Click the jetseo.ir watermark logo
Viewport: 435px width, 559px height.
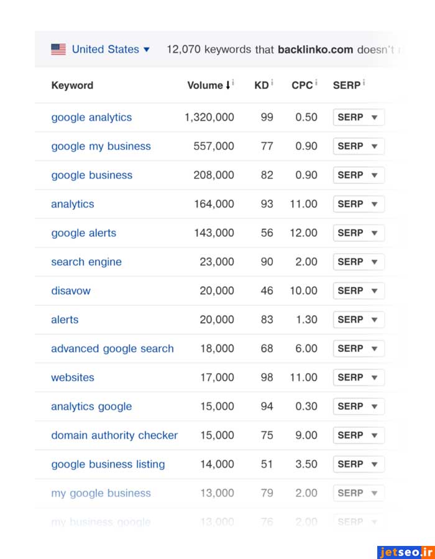pyautogui.click(x=405, y=552)
